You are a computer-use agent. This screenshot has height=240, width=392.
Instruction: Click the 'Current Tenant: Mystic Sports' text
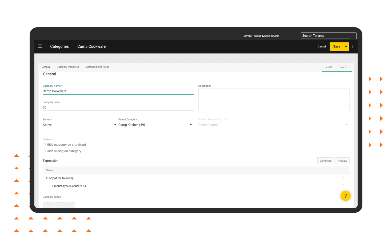click(261, 36)
